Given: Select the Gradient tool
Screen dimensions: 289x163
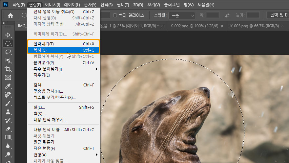Looking at the screenshot, I should [8, 137].
